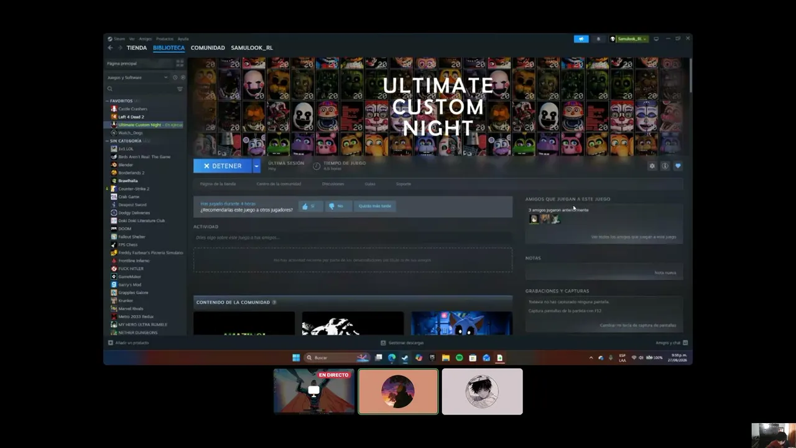Open Página de la tienda link
The image size is (796, 448).
click(x=218, y=184)
